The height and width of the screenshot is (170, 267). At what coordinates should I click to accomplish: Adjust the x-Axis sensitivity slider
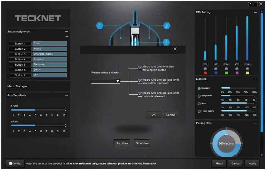coord(38,110)
